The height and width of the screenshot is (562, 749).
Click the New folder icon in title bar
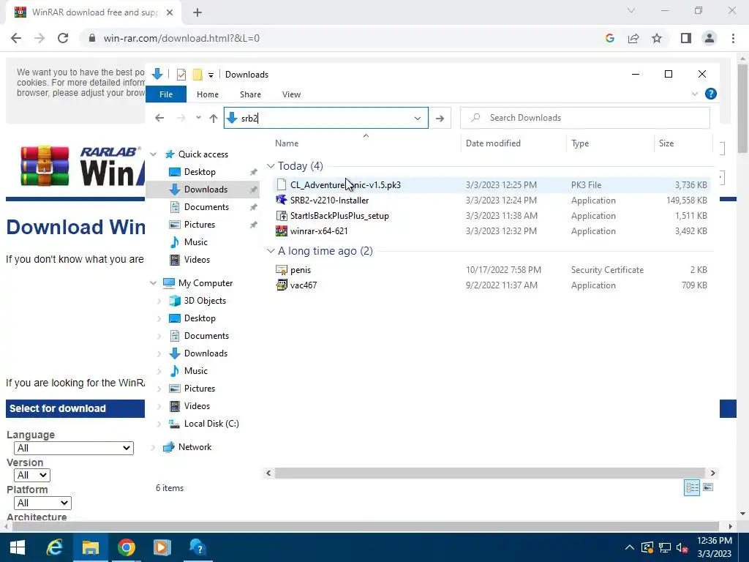[197, 75]
